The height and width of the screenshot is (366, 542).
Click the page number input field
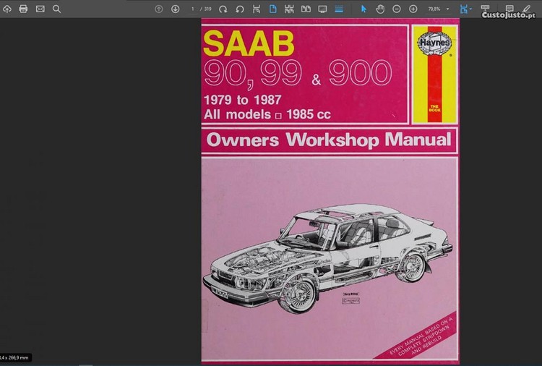(193, 9)
